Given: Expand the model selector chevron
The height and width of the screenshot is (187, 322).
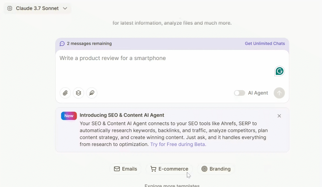Looking at the screenshot, I should coord(65,8).
